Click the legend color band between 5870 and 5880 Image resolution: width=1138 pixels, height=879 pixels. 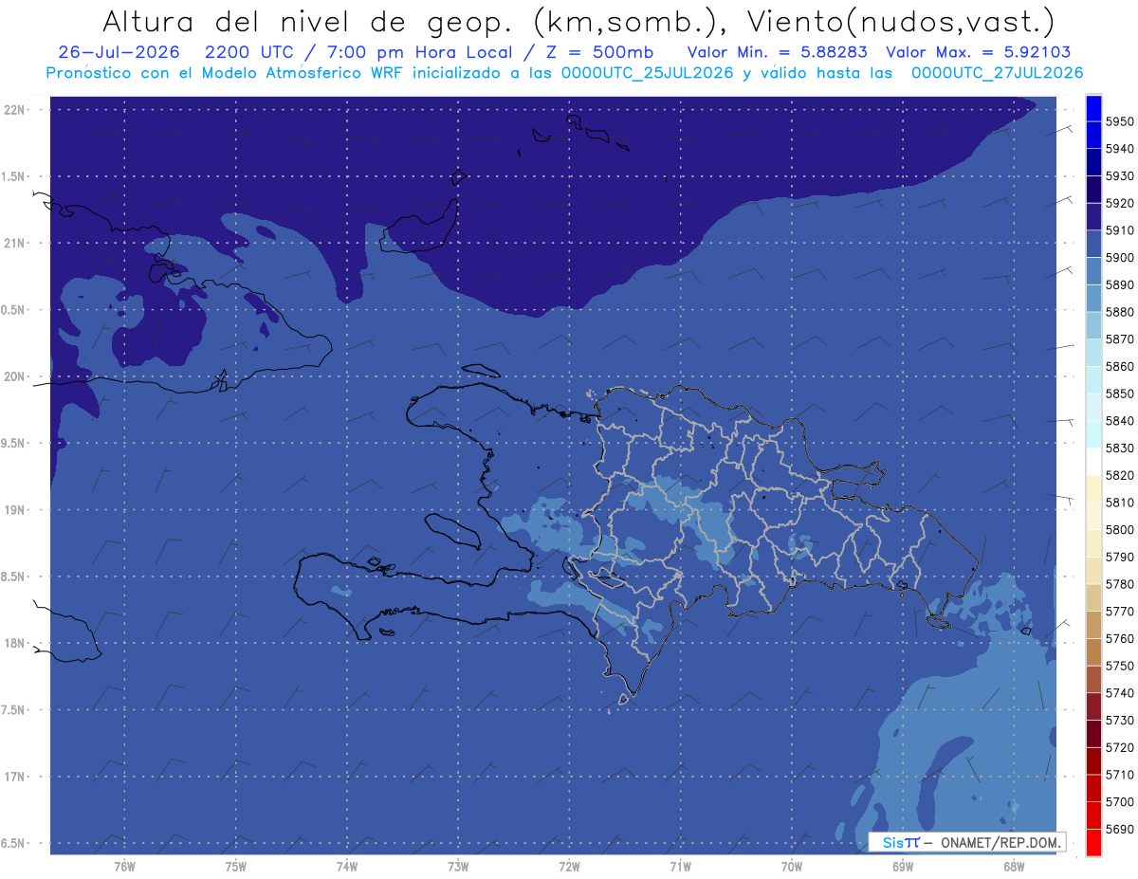1093,325
